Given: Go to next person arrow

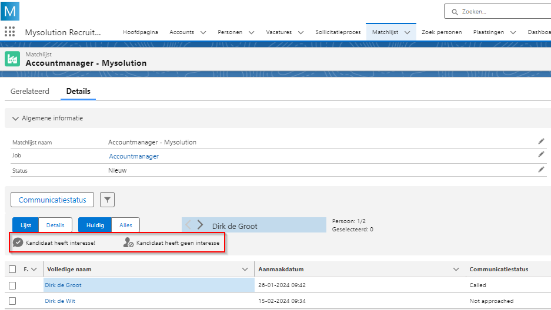Looking at the screenshot, I should click(201, 225).
